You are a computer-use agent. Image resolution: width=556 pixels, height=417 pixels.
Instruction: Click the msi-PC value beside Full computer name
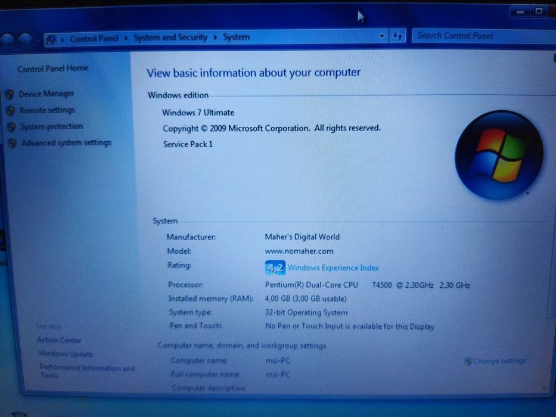coord(278,375)
